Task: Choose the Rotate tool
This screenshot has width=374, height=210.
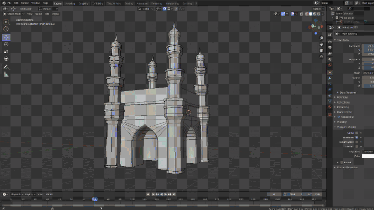Action: coord(6,44)
